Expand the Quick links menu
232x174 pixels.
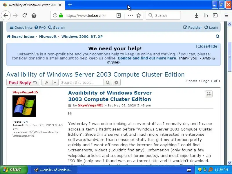(21, 28)
